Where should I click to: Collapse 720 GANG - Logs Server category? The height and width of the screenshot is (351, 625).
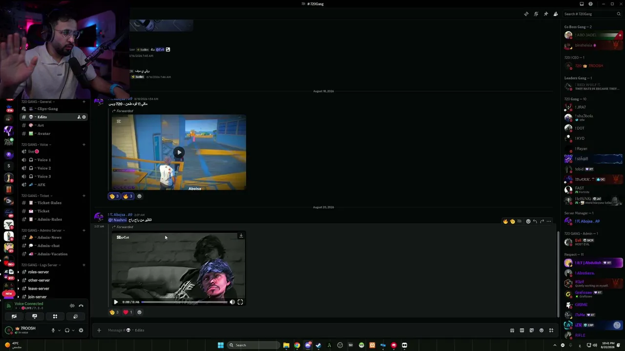click(x=41, y=265)
